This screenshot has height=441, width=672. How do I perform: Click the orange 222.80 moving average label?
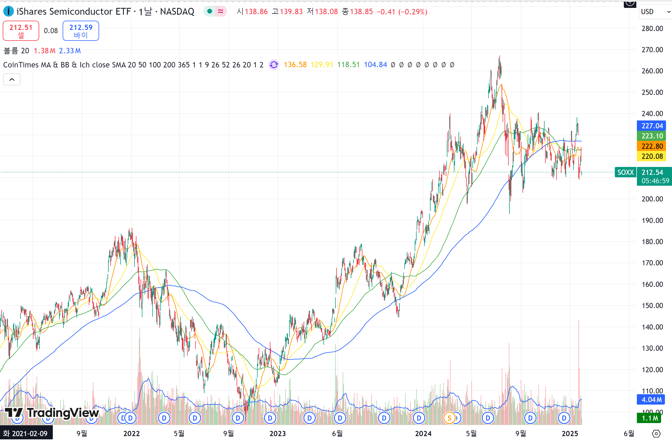coord(651,146)
